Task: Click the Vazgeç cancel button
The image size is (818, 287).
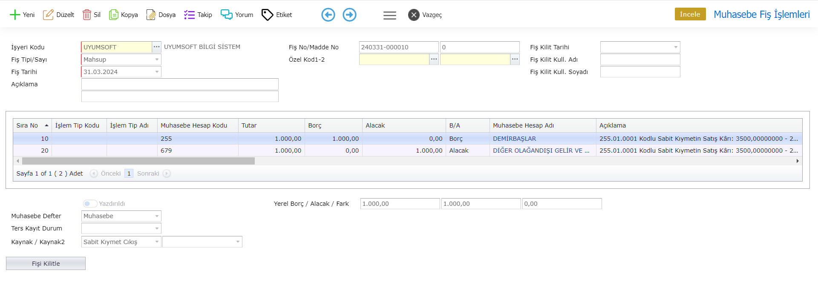Action: pos(413,15)
